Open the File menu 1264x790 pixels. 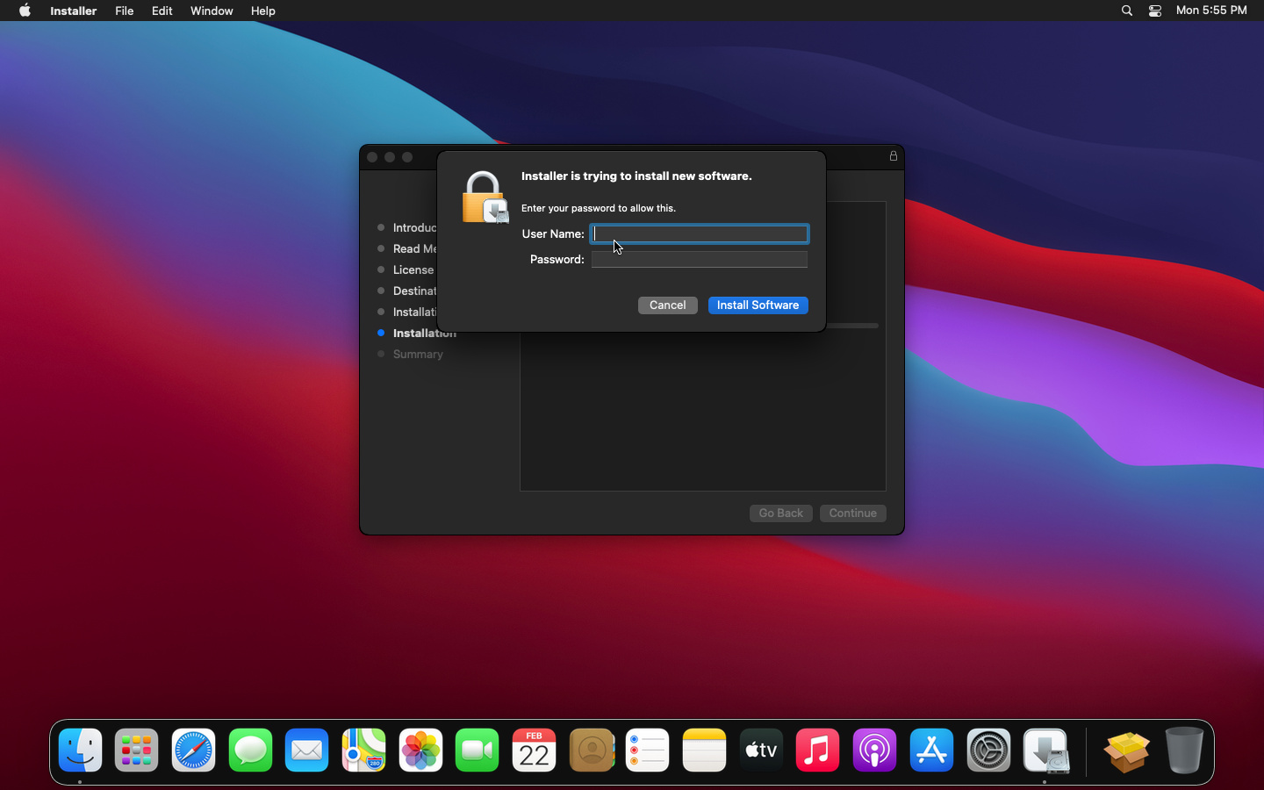(x=124, y=11)
